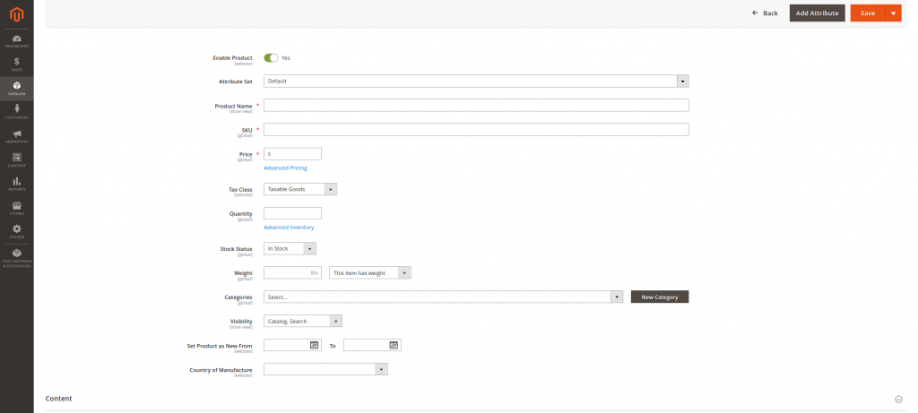Open the Reports bar chart icon
The image size is (918, 413).
(16, 183)
